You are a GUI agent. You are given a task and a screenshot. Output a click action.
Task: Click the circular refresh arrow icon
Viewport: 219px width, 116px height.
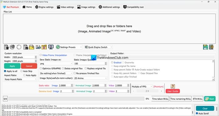pos(19,47)
